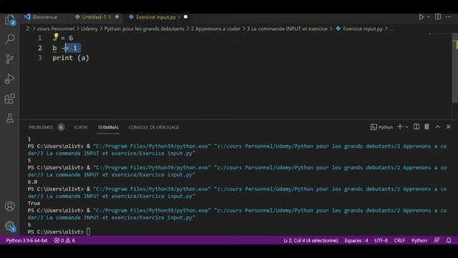This screenshot has height=258, width=458.
Task: Run the Python file with play icon
Action: [422, 17]
